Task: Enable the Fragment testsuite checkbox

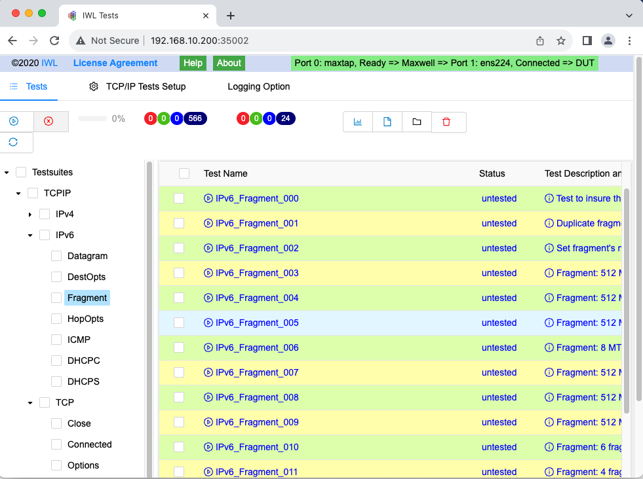Action: click(56, 298)
